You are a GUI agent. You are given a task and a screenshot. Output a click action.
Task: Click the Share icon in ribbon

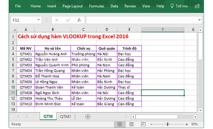click(x=197, y=6)
